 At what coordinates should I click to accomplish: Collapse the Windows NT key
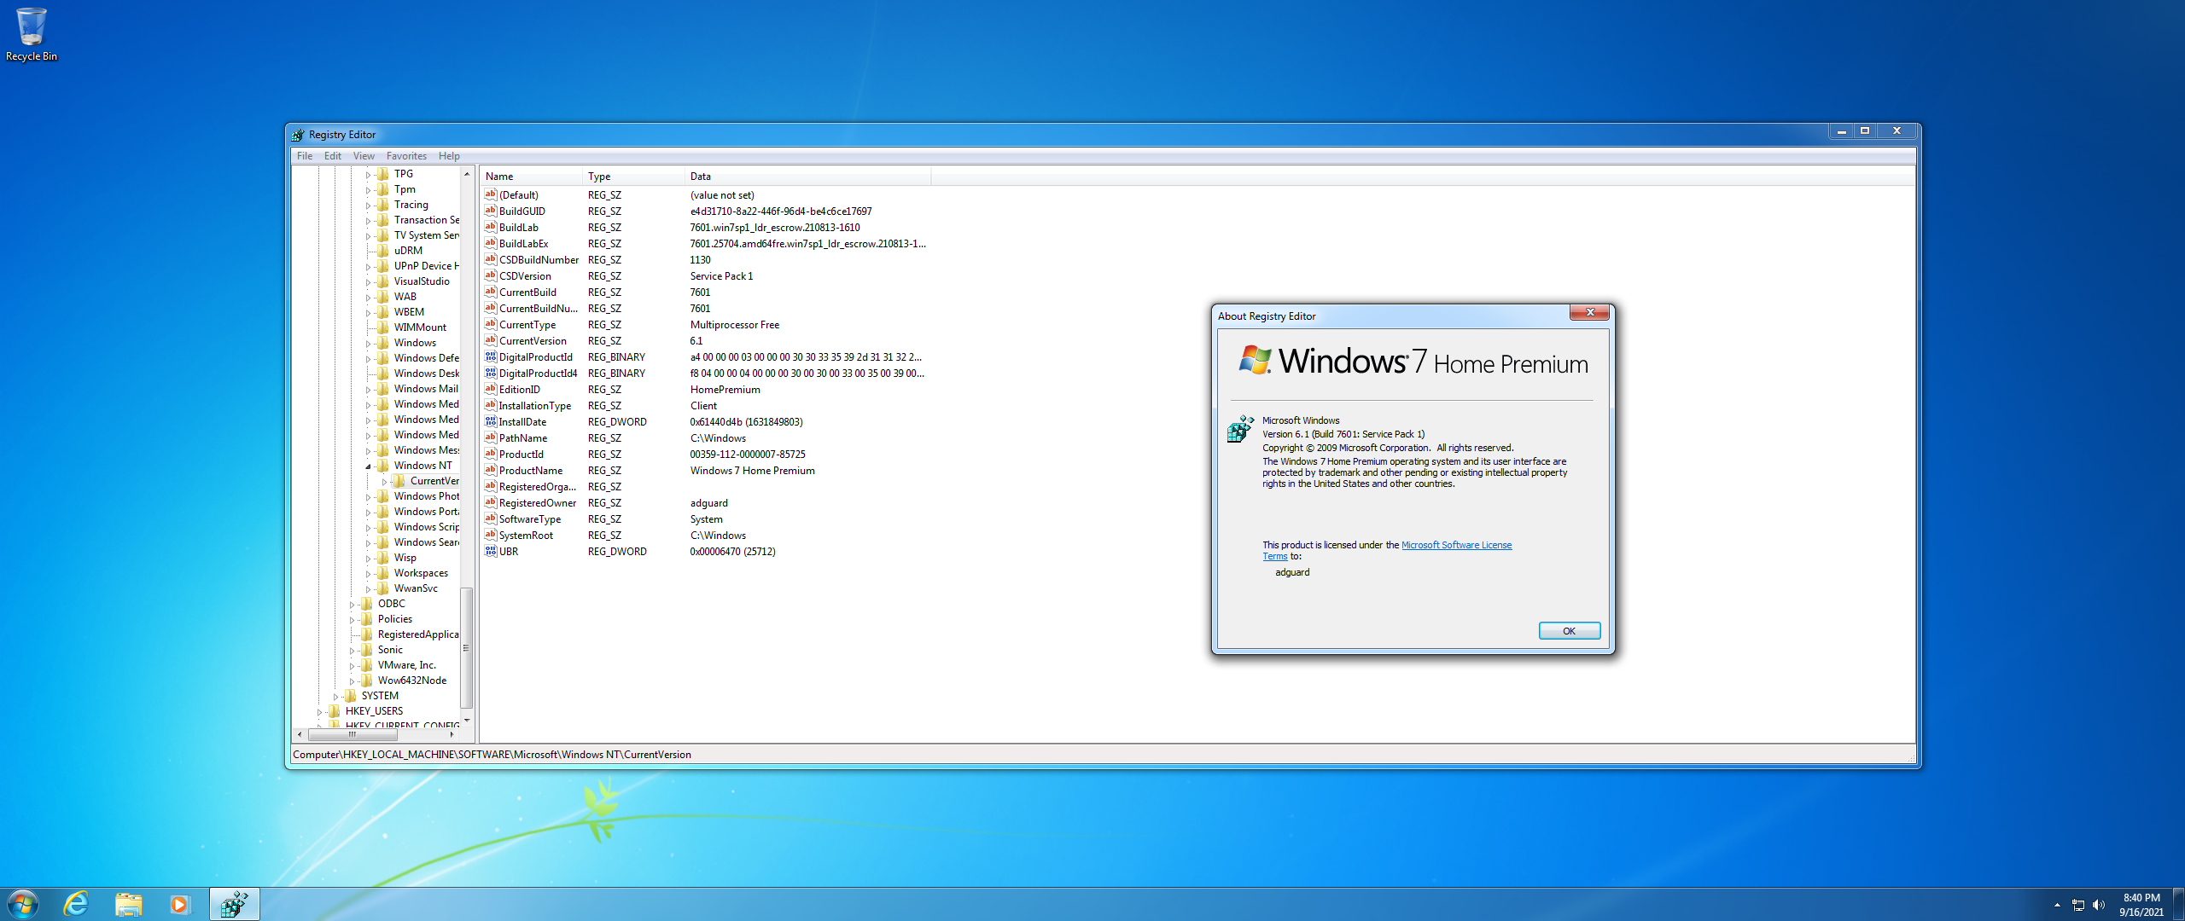(368, 466)
